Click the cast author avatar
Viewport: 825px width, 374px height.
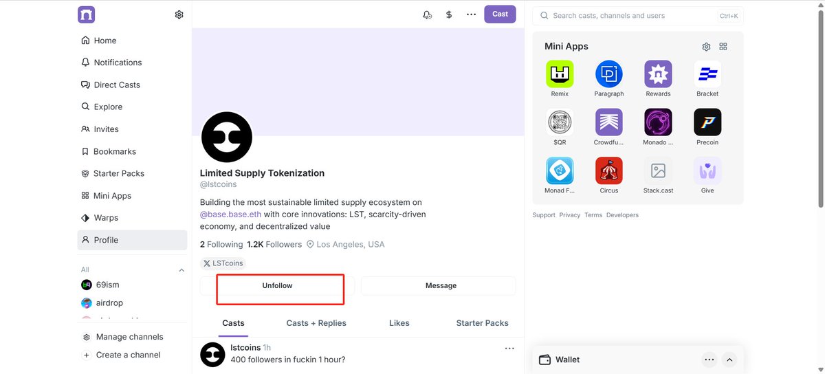(x=213, y=355)
